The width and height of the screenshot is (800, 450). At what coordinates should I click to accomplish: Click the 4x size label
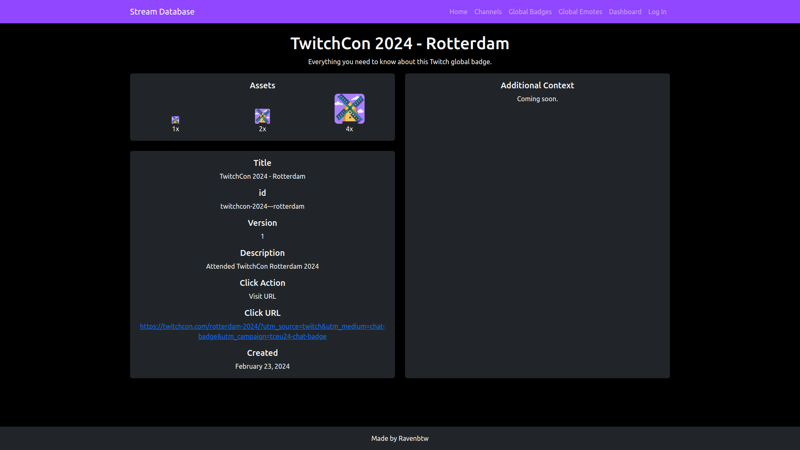click(350, 129)
